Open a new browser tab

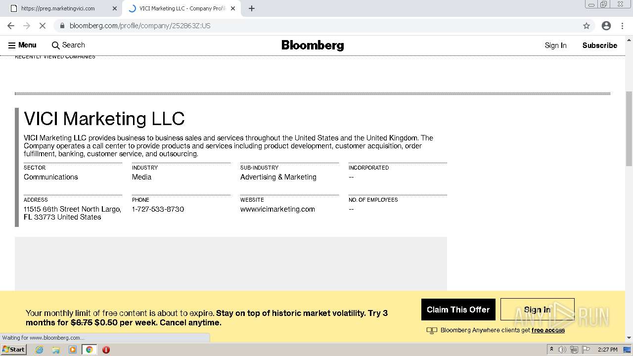(x=252, y=8)
